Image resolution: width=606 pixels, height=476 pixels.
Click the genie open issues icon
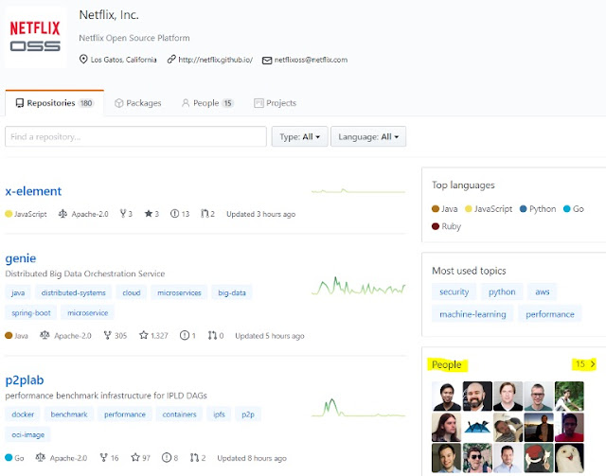point(185,335)
